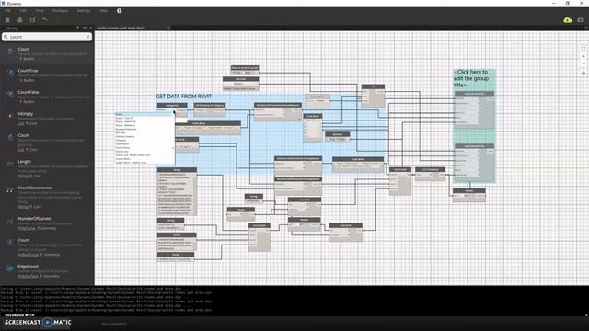Select the IsEmpty search result
This screenshot has height=331, width=589.
tap(47, 119)
